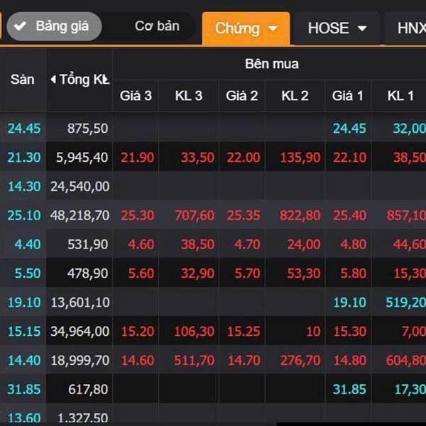Viewport: 426px width, 426px height.
Task: Click the floor price 31.85 in Sàn
Action: (x=23, y=389)
